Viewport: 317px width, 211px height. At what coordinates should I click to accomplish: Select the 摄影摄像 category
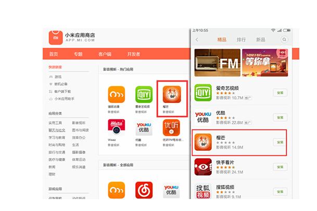pyautogui.click(x=79, y=152)
